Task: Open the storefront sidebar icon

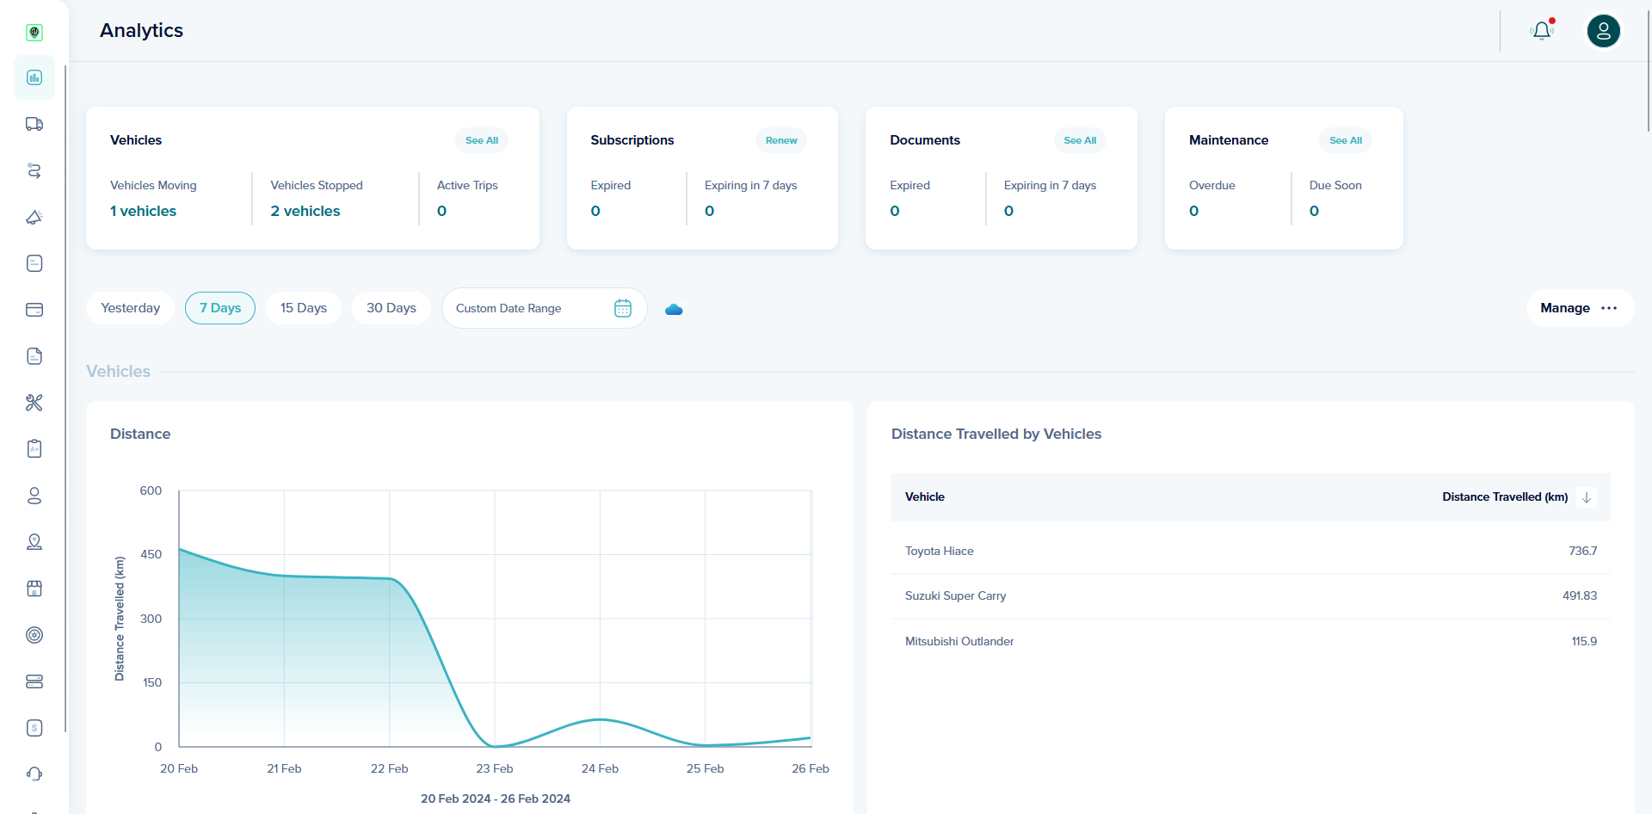Action: pyautogui.click(x=34, y=589)
